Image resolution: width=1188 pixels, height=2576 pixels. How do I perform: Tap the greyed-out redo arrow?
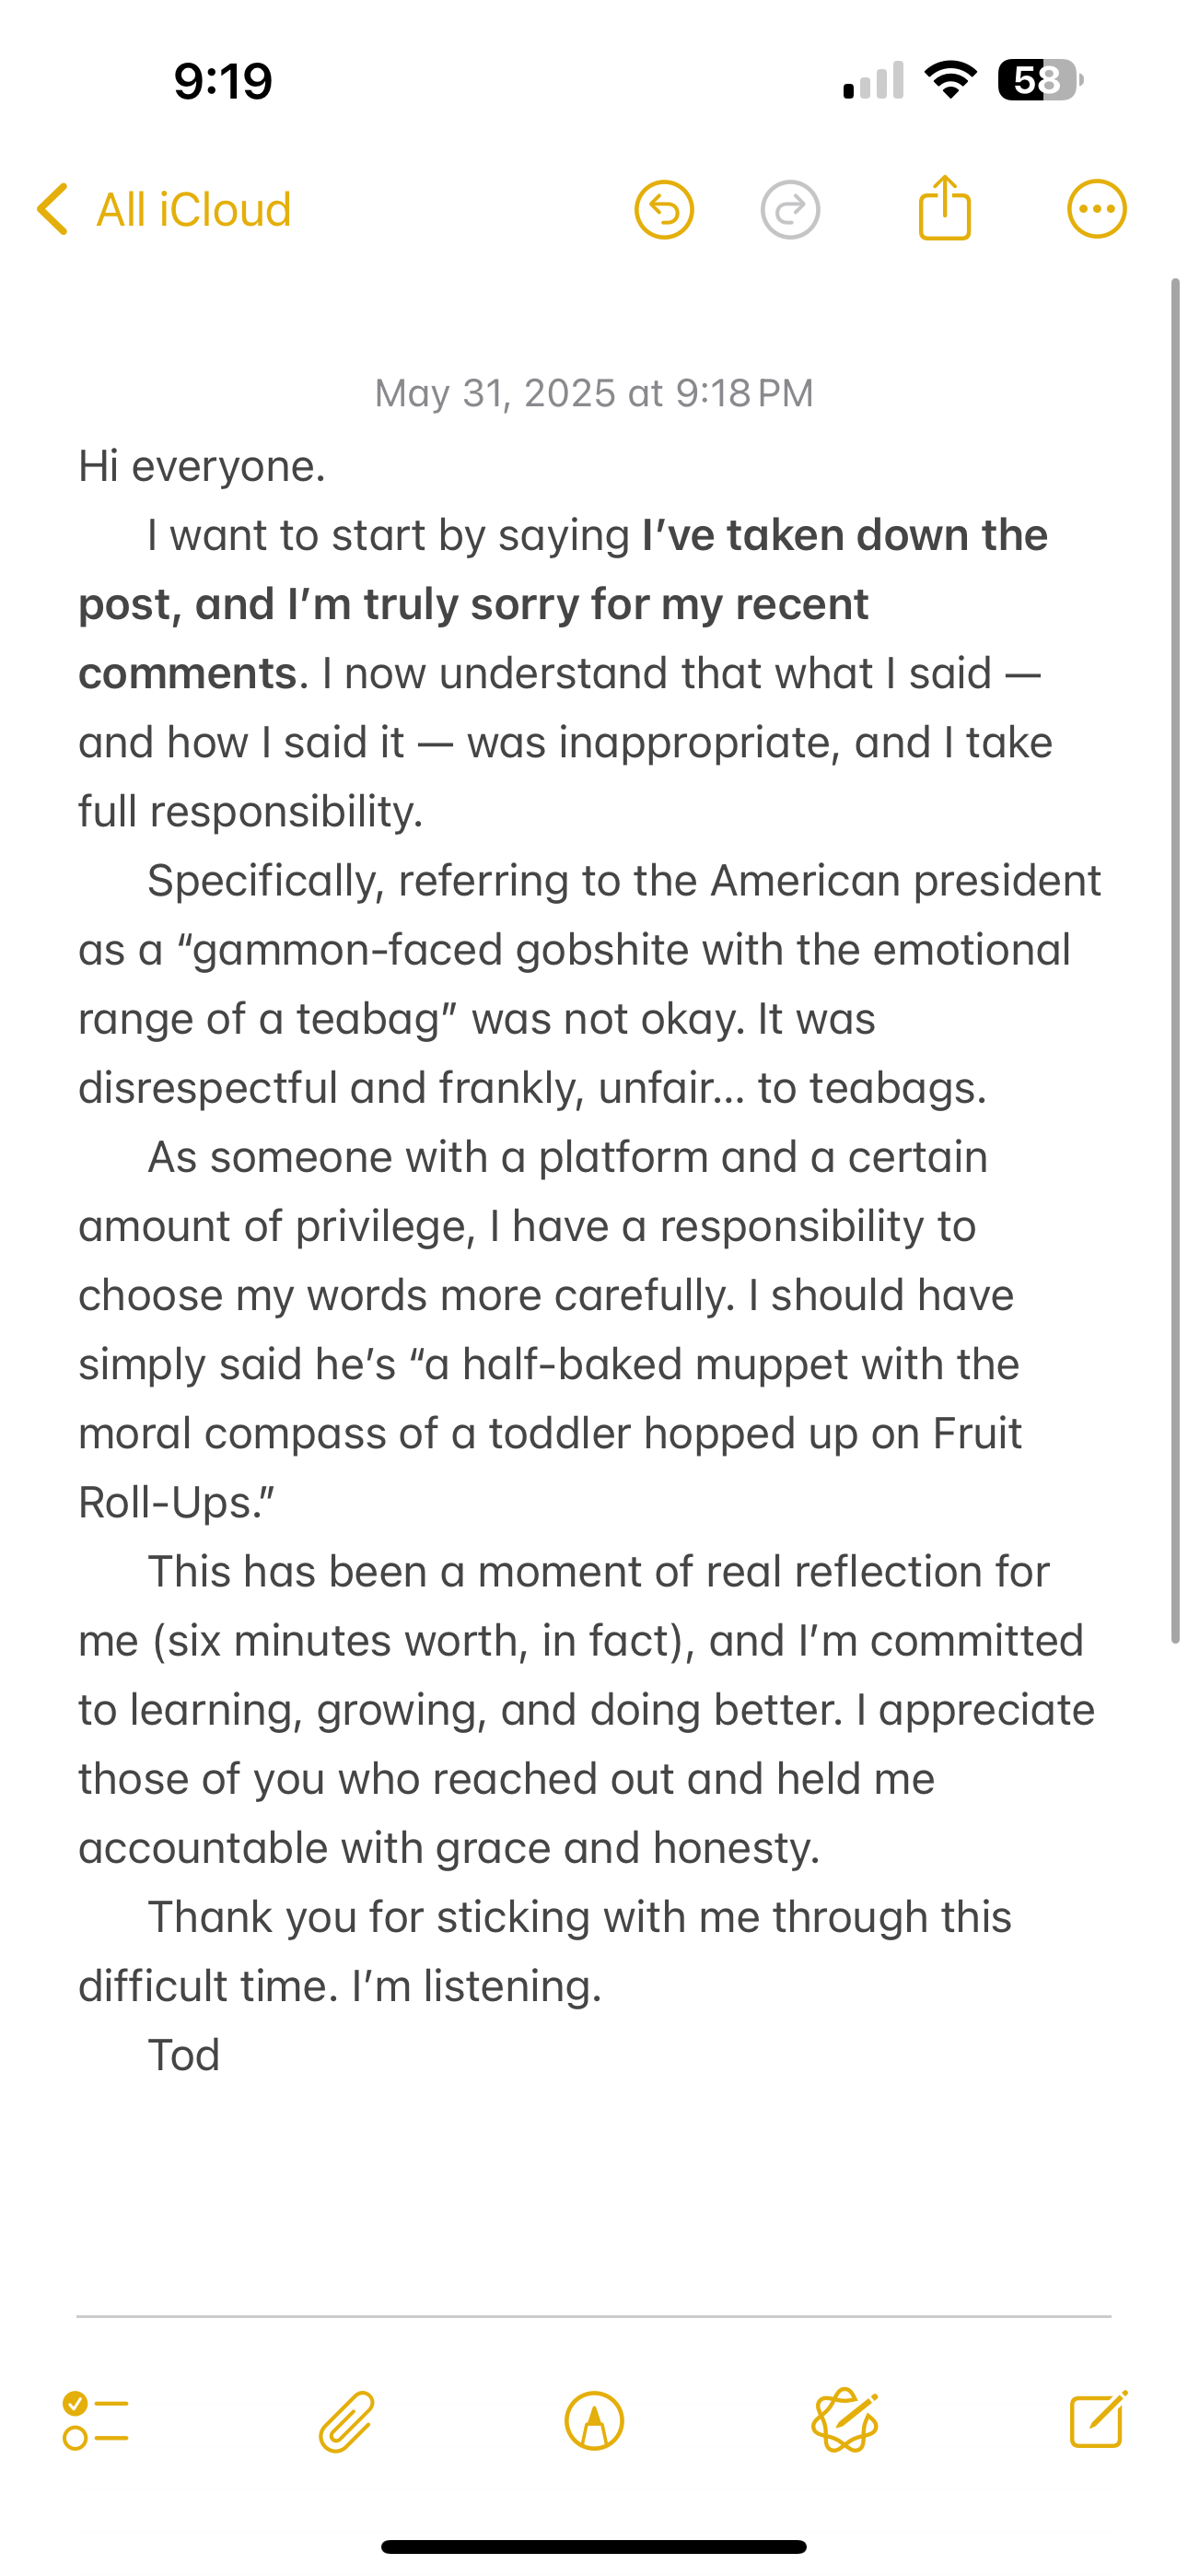790,210
